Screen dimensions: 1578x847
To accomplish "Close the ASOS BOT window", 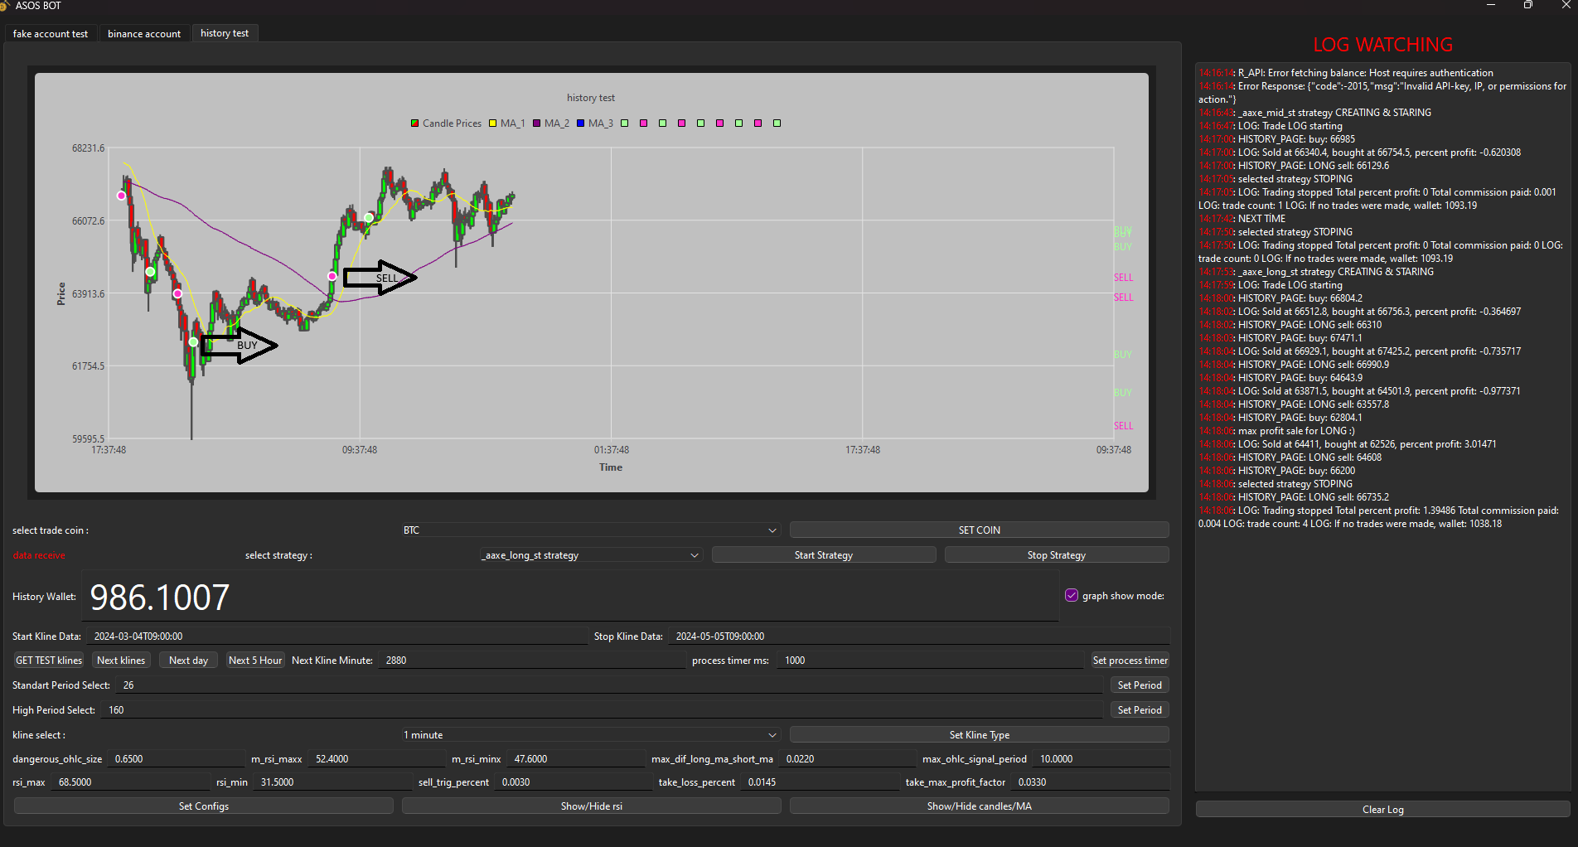I will (1565, 5).
